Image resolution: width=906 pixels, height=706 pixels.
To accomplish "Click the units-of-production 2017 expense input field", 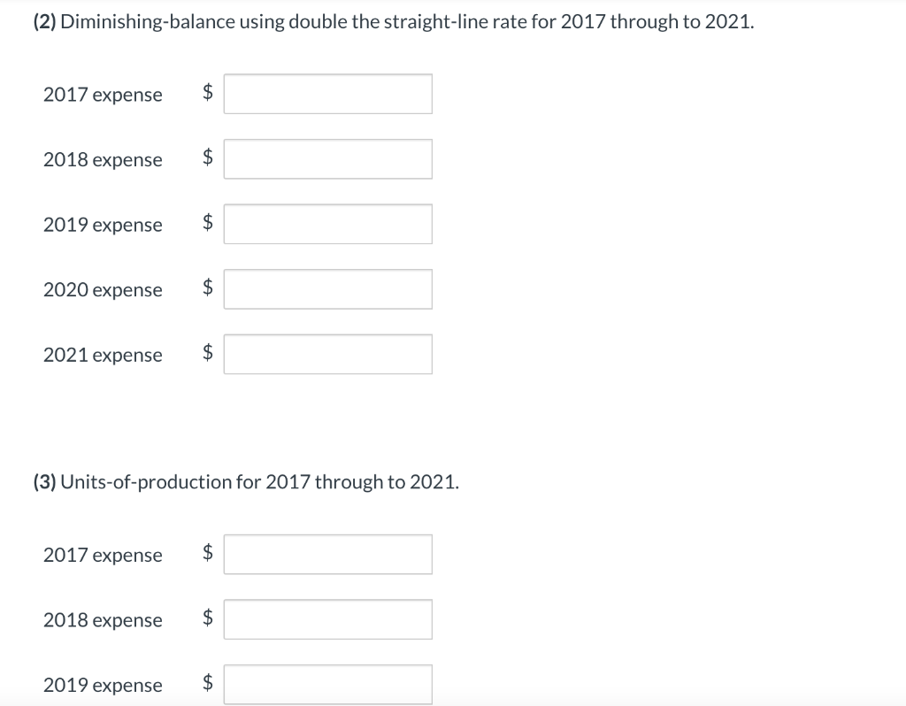I will pyautogui.click(x=327, y=555).
